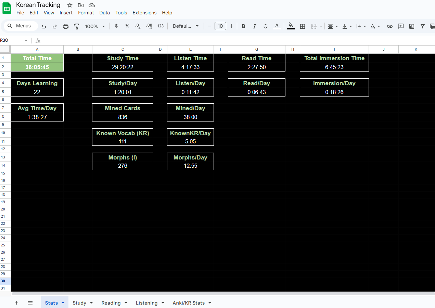Image resolution: width=435 pixels, height=308 pixels.
Task: Decrease decimal places
Action: pyautogui.click(x=138, y=26)
